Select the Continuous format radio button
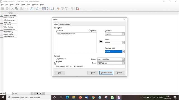The height and width of the screenshot is (100, 179). point(57,59)
